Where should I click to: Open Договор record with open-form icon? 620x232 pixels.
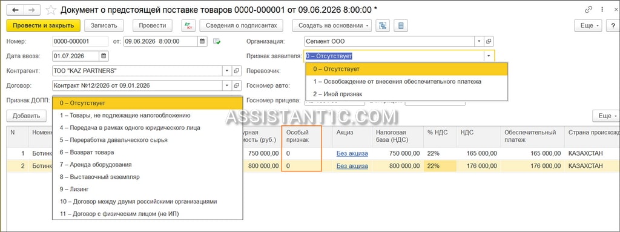[x=237, y=85]
